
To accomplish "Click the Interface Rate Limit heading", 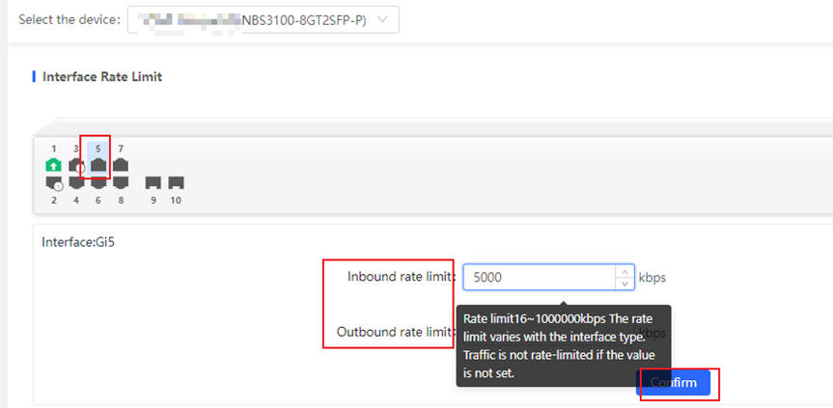I will [x=102, y=77].
